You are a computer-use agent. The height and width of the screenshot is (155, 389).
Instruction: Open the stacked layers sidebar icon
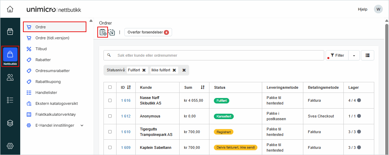point(10,123)
